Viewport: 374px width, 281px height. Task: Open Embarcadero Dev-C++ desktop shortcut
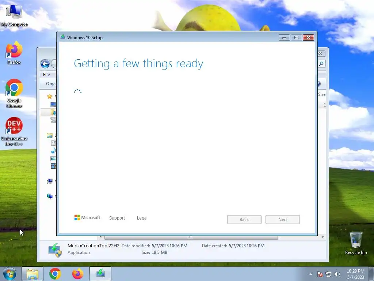pyautogui.click(x=14, y=131)
